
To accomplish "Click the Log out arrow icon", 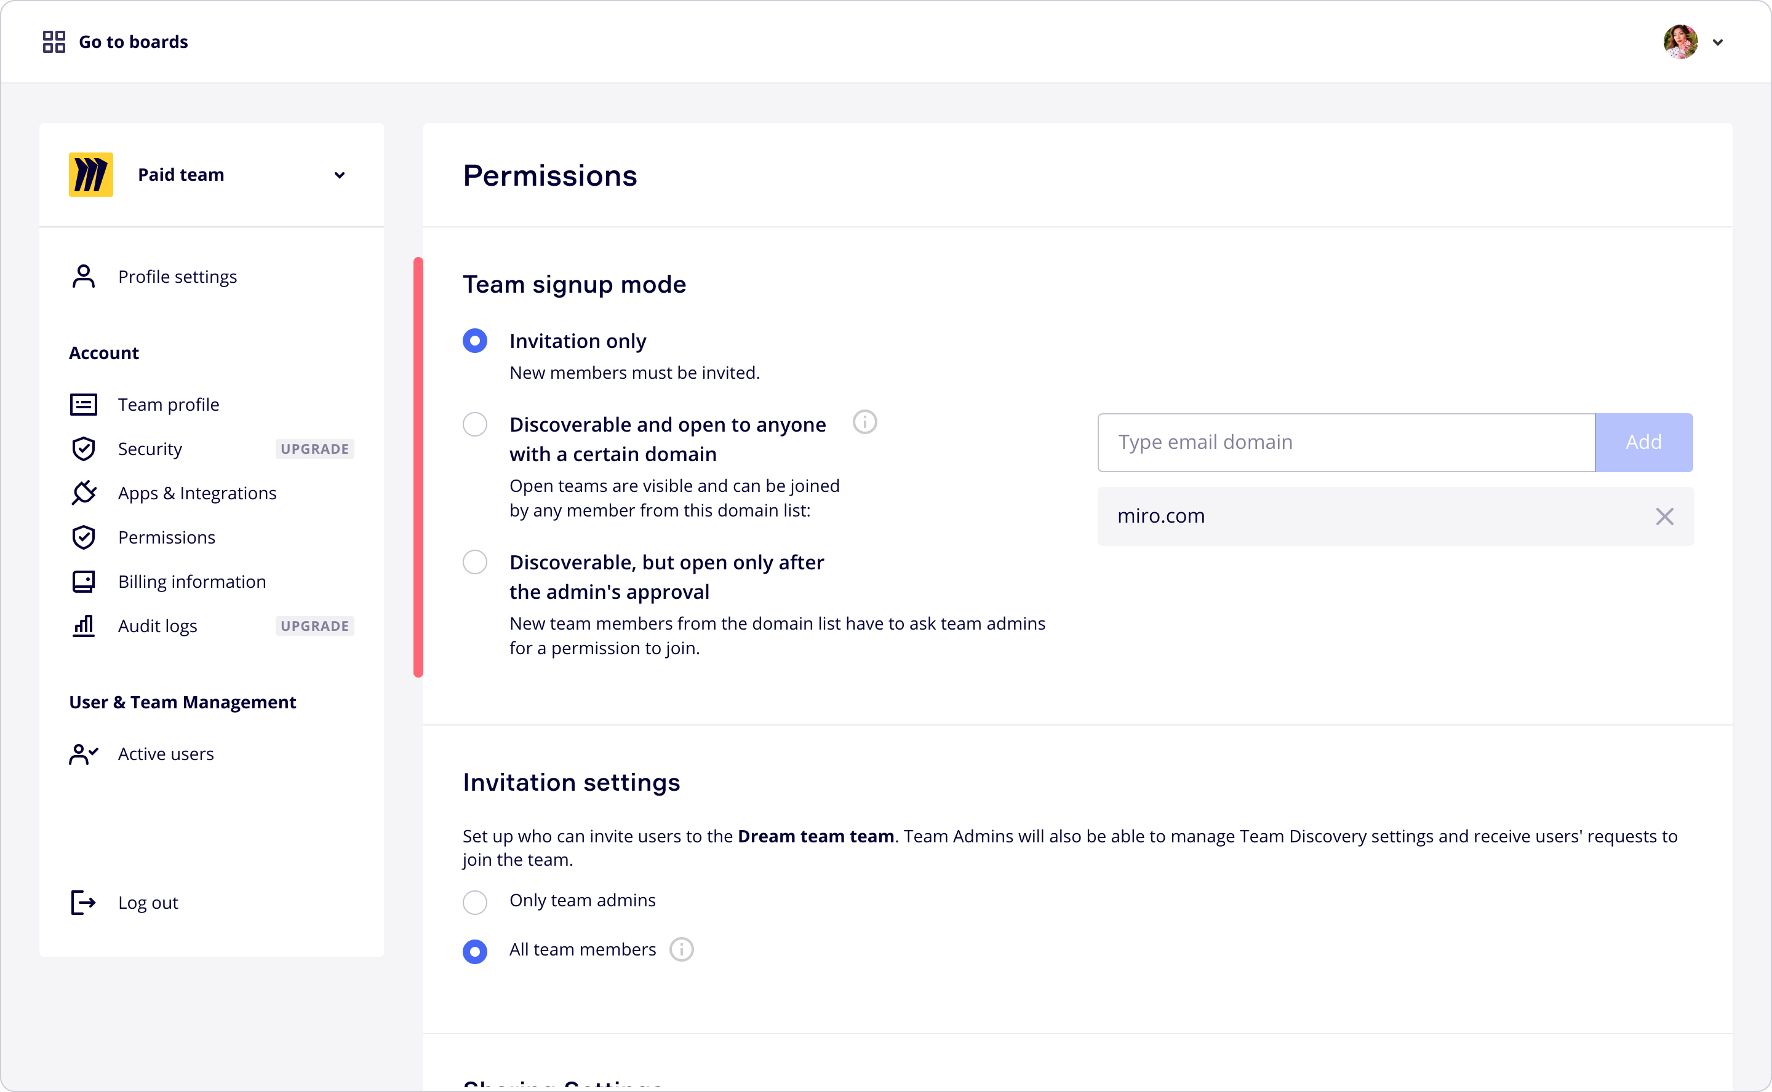I will click(84, 903).
